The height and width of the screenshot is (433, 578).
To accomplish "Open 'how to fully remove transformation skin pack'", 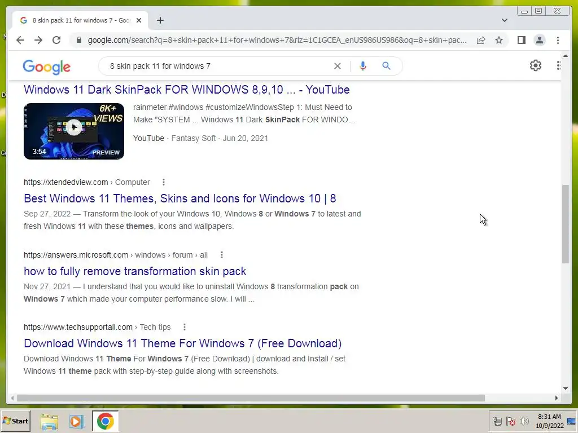I will point(135,271).
